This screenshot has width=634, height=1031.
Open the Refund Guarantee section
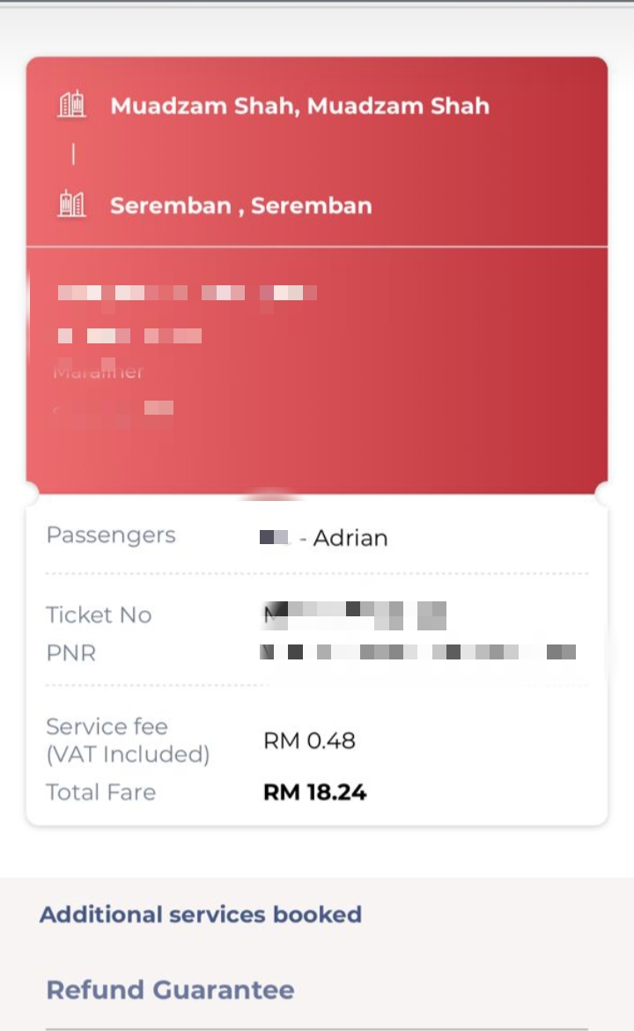pos(171,990)
